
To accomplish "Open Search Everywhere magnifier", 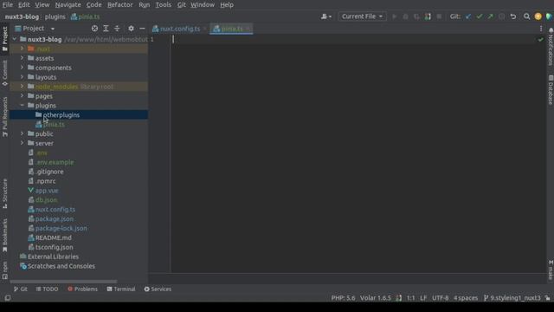I will [x=527, y=16].
